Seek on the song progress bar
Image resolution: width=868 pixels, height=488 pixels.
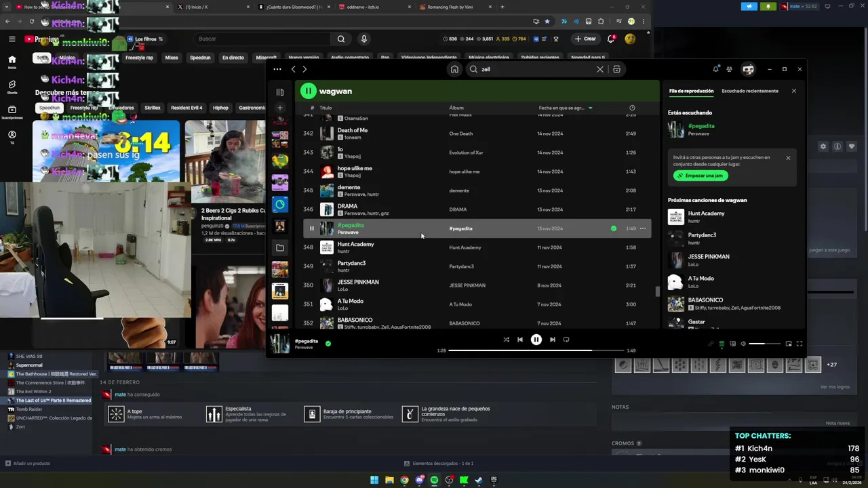click(x=536, y=350)
